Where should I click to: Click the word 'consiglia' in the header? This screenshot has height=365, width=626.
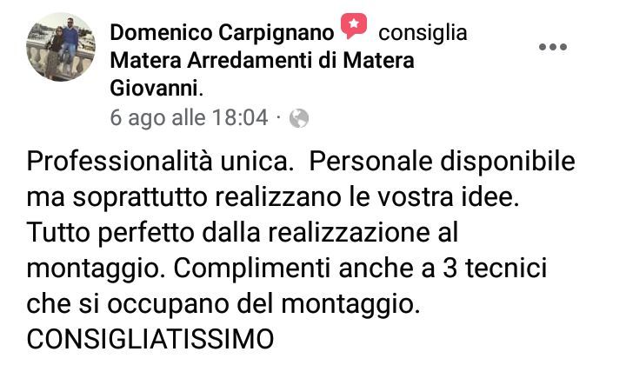pyautogui.click(x=423, y=33)
